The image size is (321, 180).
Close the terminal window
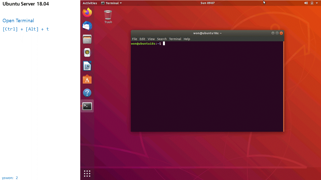(x=281, y=33)
